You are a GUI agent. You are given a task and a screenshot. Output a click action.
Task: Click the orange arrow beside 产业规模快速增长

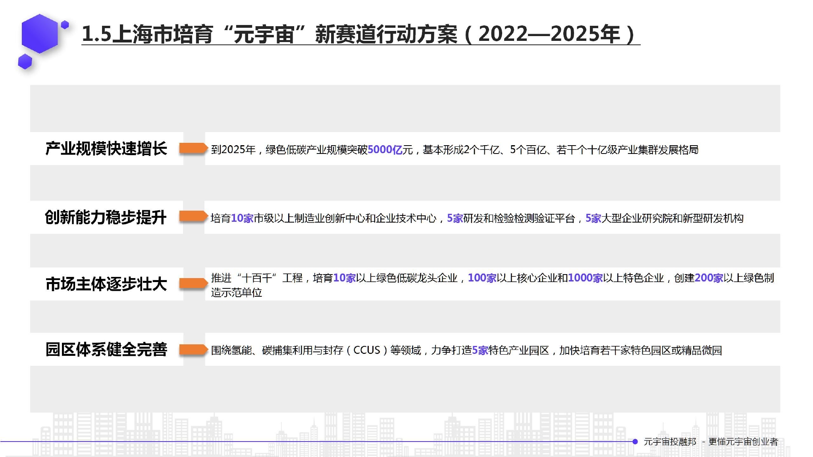pos(194,148)
